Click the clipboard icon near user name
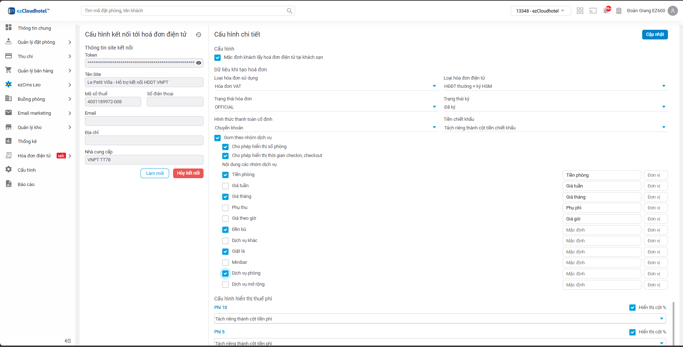The width and height of the screenshot is (683, 347). [618, 11]
